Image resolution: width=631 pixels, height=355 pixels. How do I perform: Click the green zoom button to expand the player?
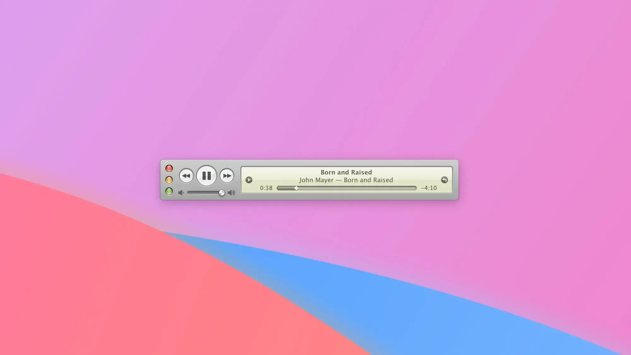click(169, 191)
